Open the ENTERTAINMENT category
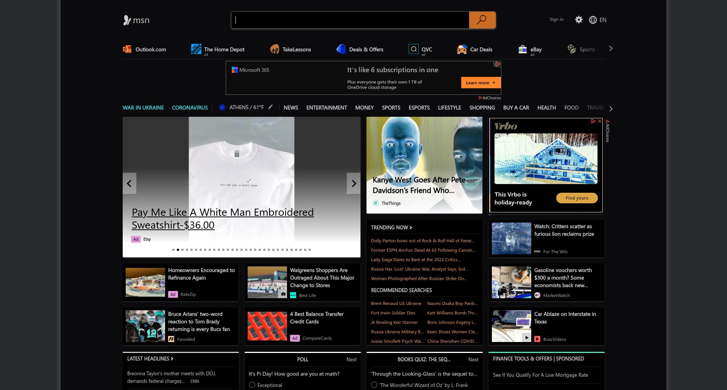 [327, 108]
